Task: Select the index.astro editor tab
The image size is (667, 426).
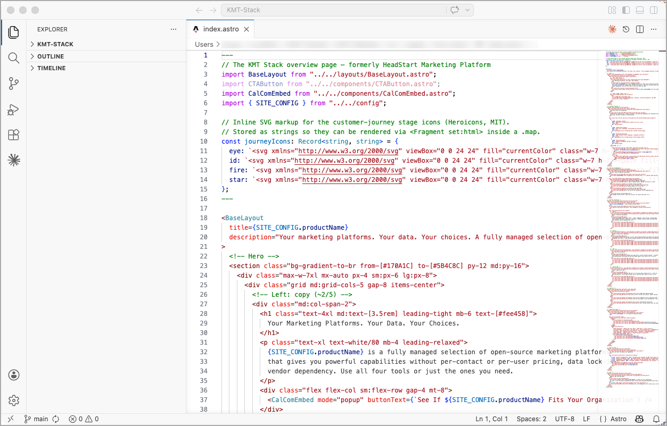Action: (219, 29)
